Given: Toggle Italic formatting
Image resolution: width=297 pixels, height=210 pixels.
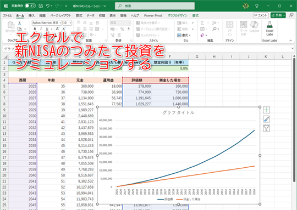Looking at the screenshot, I should click(x=41, y=29).
